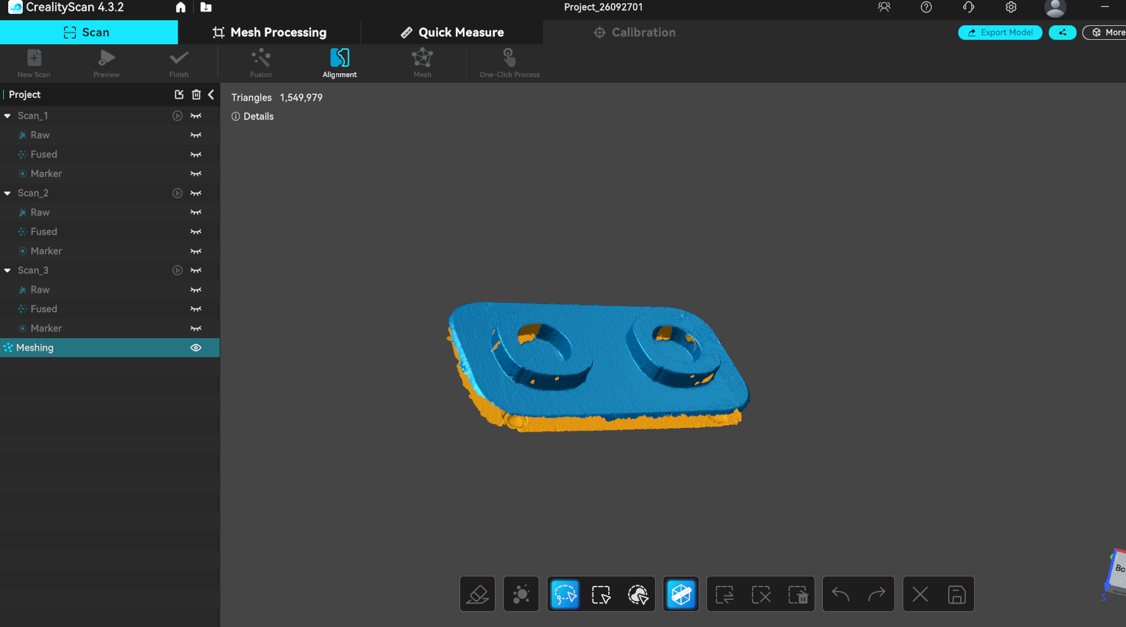The image size is (1126, 627).
Task: Select the rectangle selection tool
Action: tap(601, 594)
